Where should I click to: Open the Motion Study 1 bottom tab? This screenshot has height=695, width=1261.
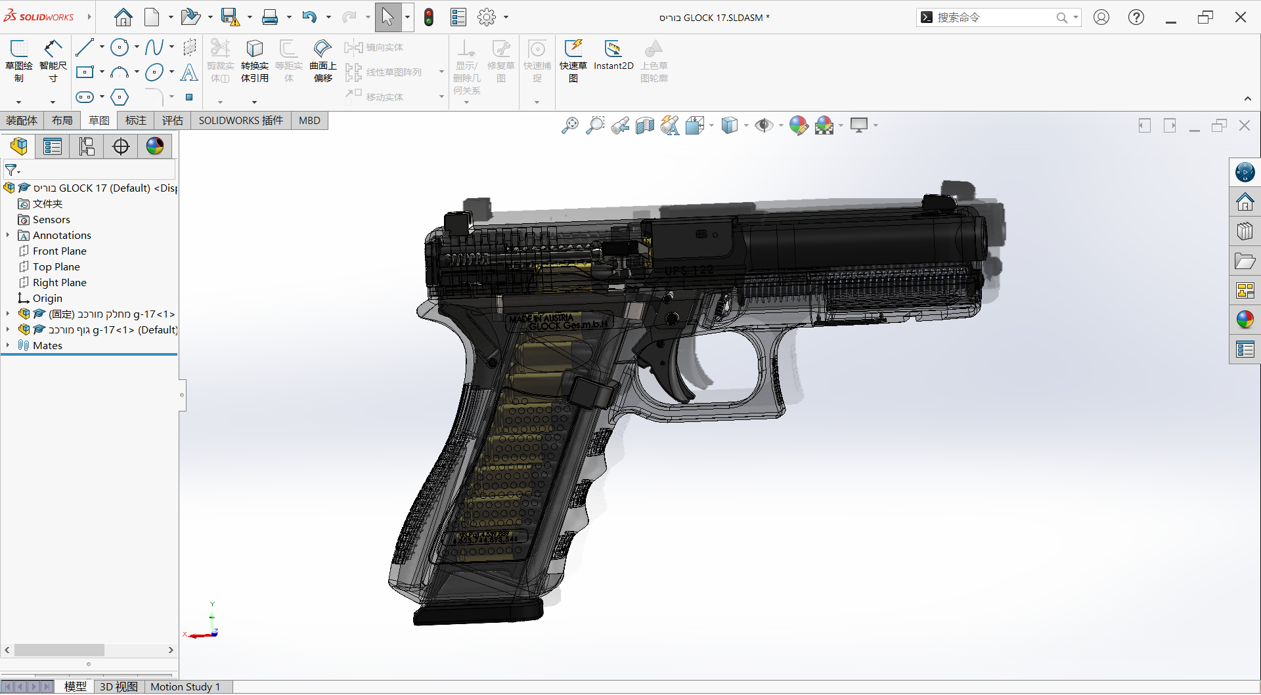coord(185,686)
